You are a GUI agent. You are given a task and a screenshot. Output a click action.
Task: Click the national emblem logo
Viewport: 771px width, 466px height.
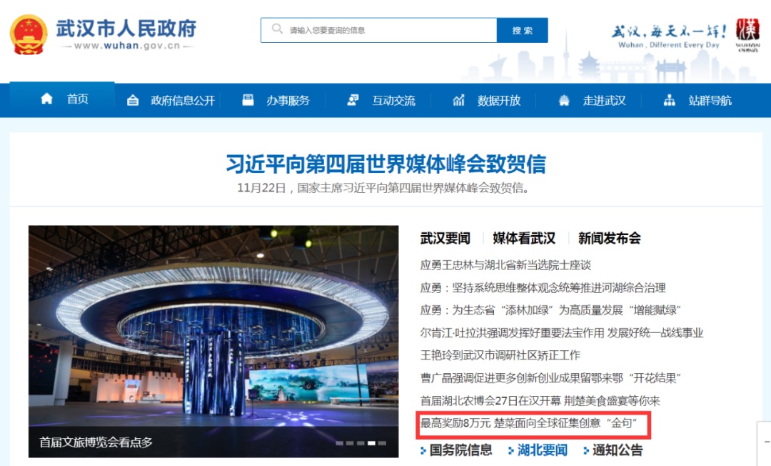coord(29,34)
